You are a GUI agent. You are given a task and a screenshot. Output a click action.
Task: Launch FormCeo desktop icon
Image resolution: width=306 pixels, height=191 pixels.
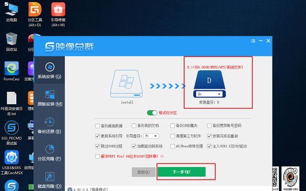(11, 71)
